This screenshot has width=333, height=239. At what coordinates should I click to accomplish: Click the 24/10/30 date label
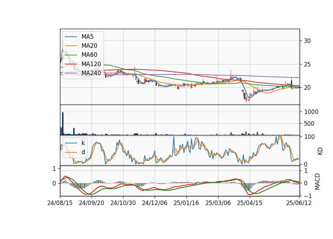pos(123,203)
